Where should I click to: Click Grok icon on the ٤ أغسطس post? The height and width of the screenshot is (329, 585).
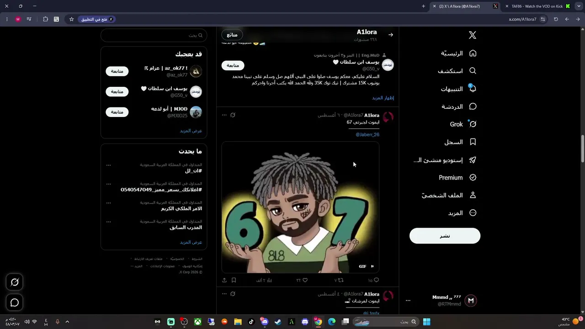point(233,294)
